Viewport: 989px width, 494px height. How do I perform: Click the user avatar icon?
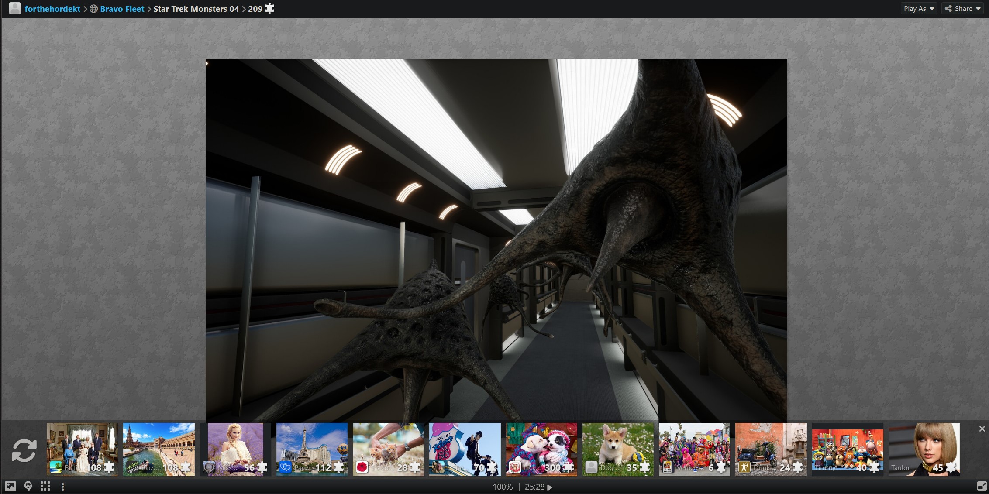(15, 9)
